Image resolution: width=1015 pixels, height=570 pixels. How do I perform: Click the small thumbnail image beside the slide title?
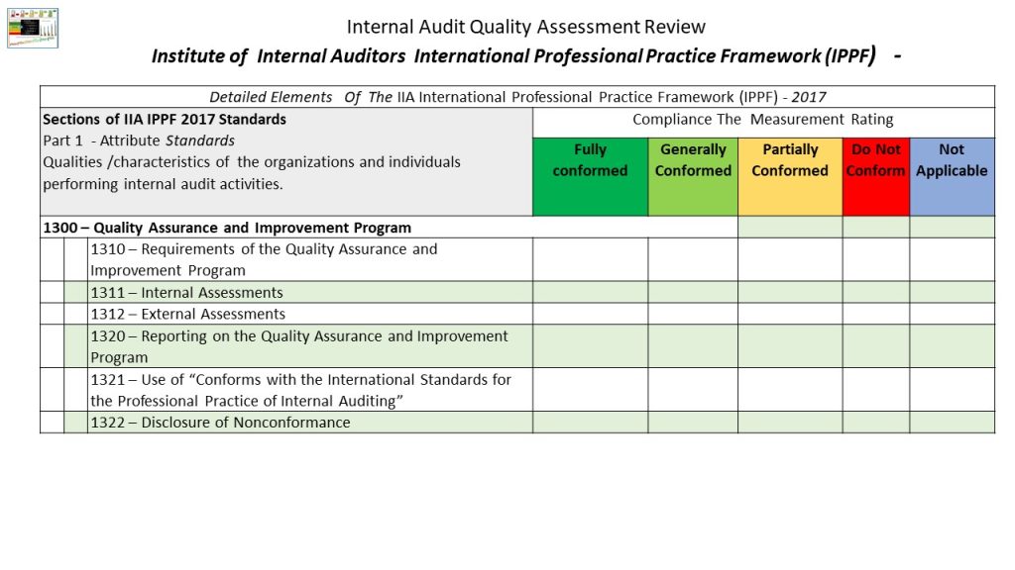[x=33, y=28]
